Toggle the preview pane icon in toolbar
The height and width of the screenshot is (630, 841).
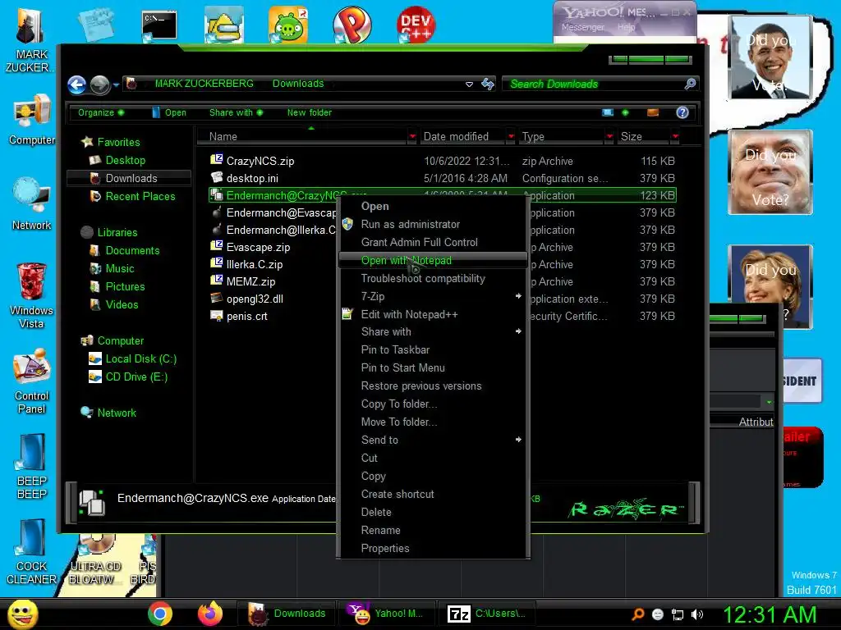click(x=653, y=112)
